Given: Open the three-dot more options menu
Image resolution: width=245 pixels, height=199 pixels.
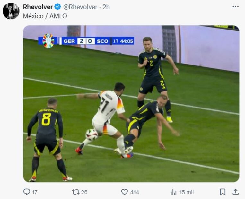Looking at the screenshot, I should coord(235,7).
